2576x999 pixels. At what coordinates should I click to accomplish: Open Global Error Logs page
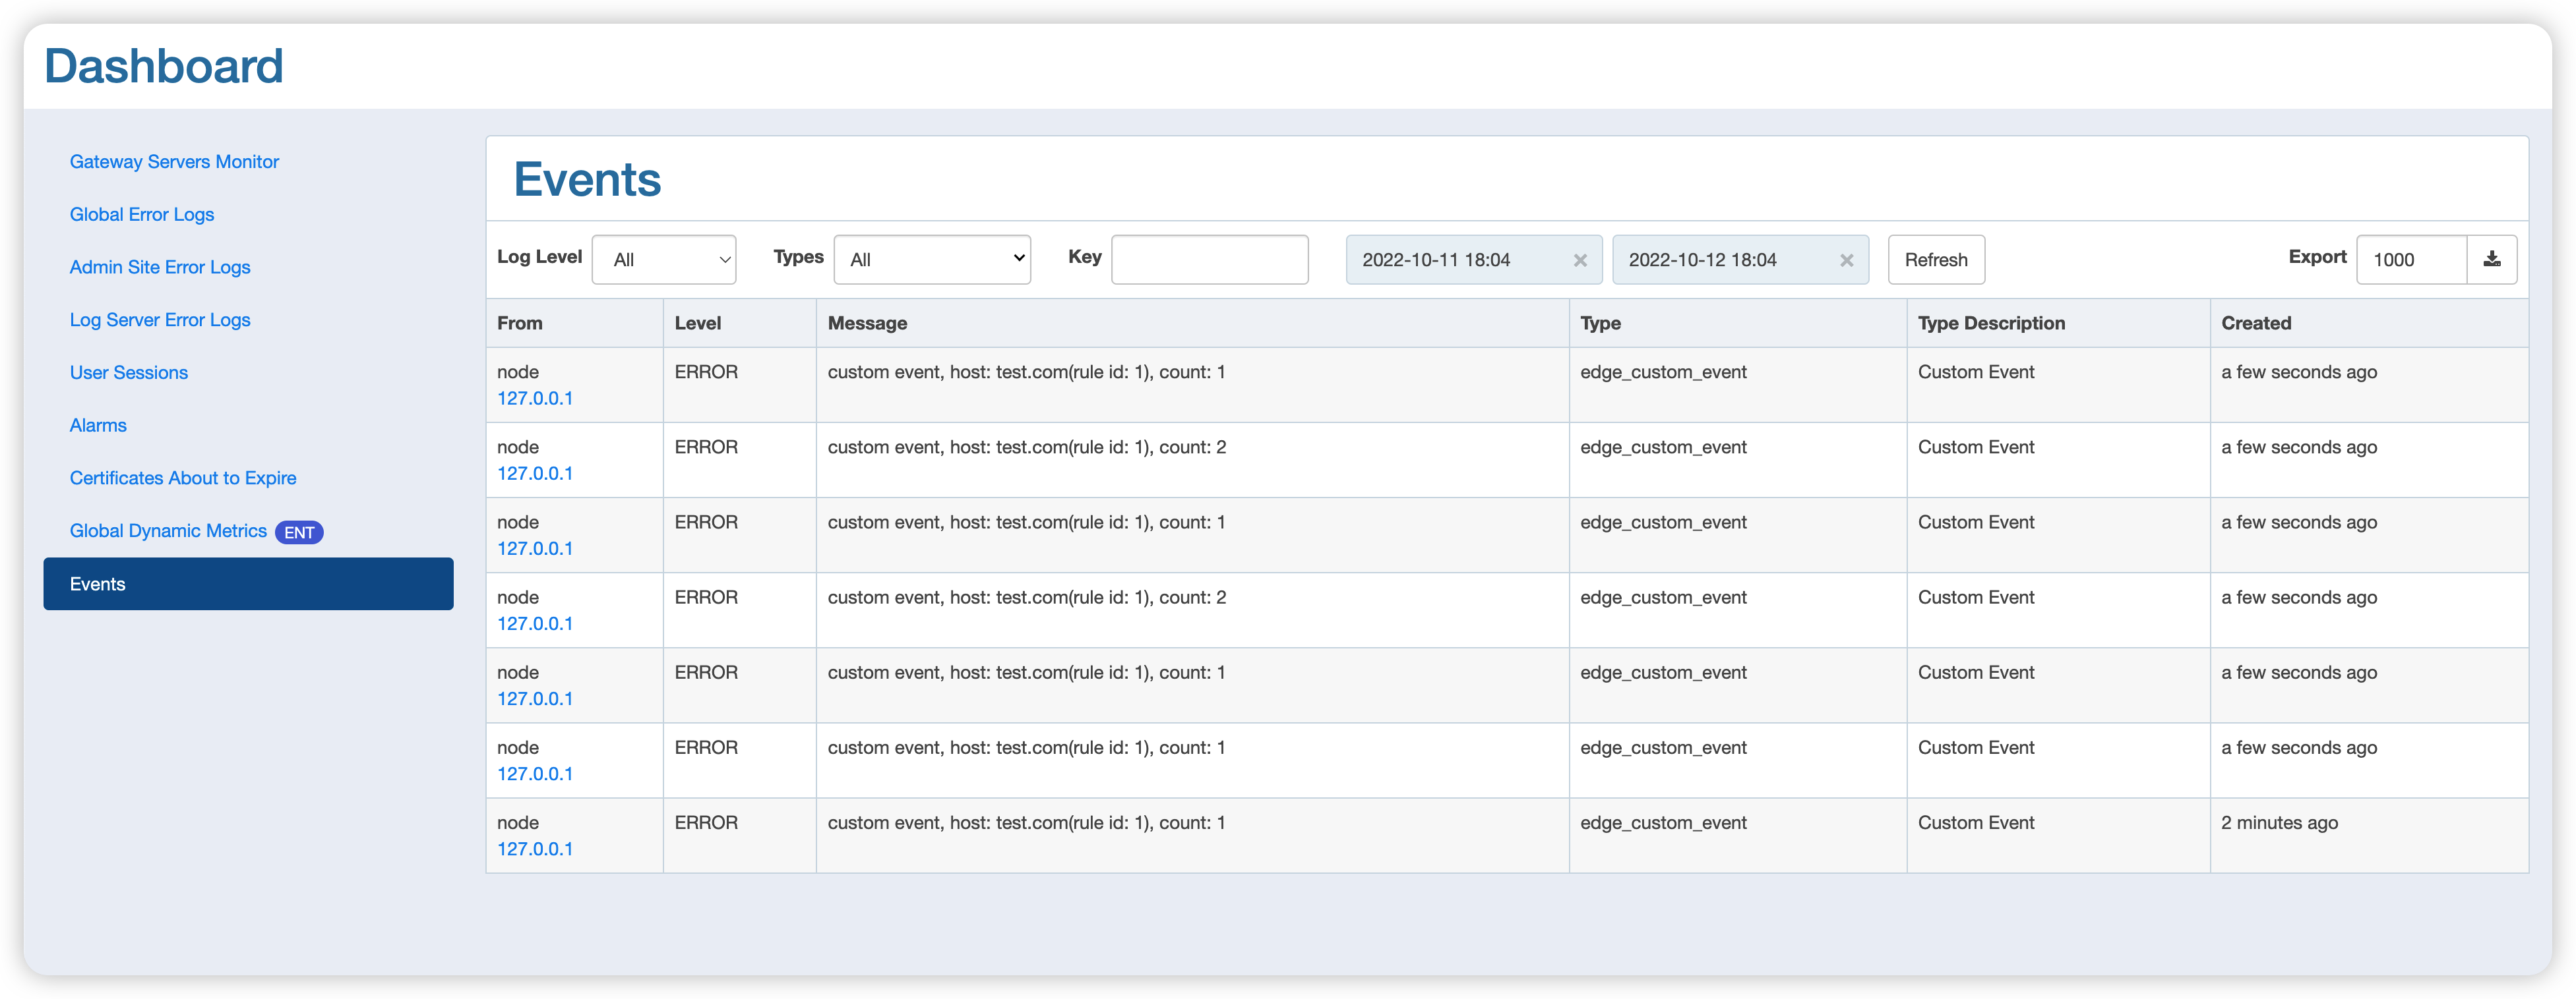click(141, 214)
